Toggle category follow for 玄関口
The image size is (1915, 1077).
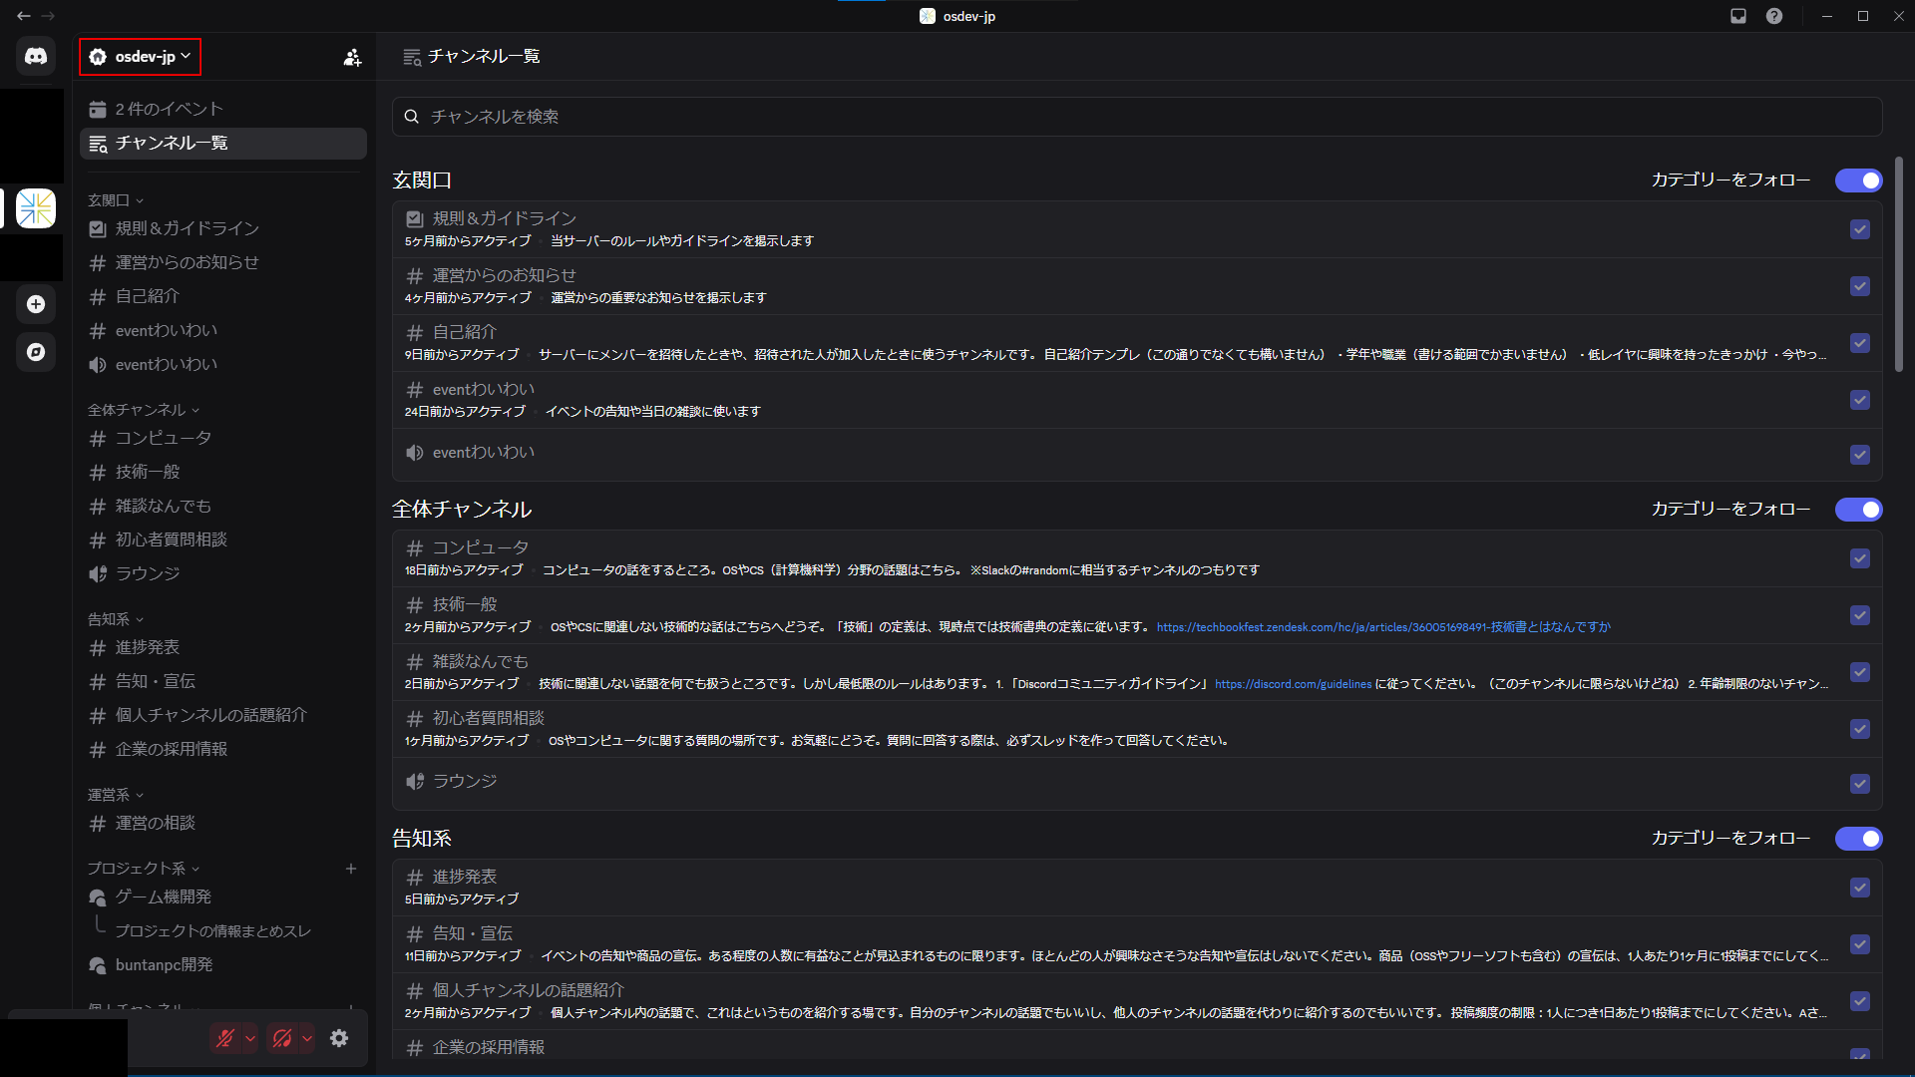[1858, 180]
